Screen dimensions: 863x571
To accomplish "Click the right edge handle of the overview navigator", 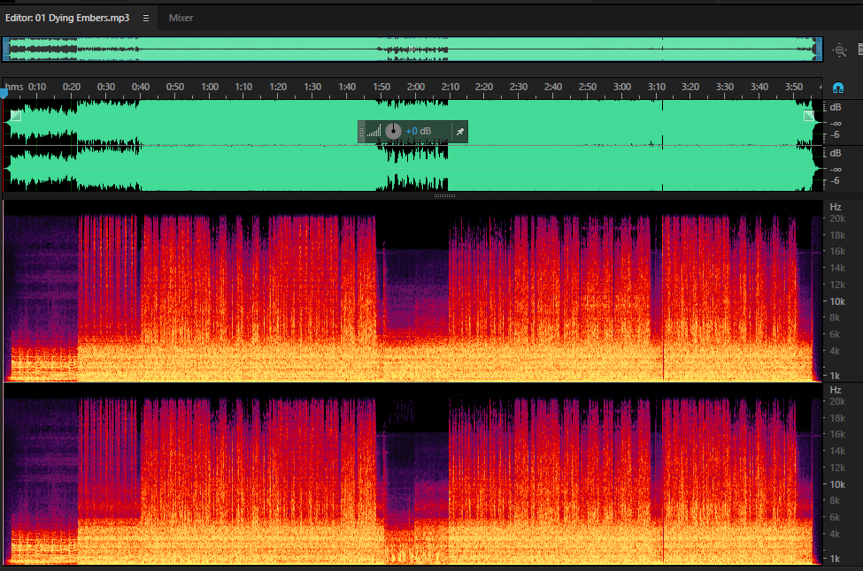I will [819, 49].
